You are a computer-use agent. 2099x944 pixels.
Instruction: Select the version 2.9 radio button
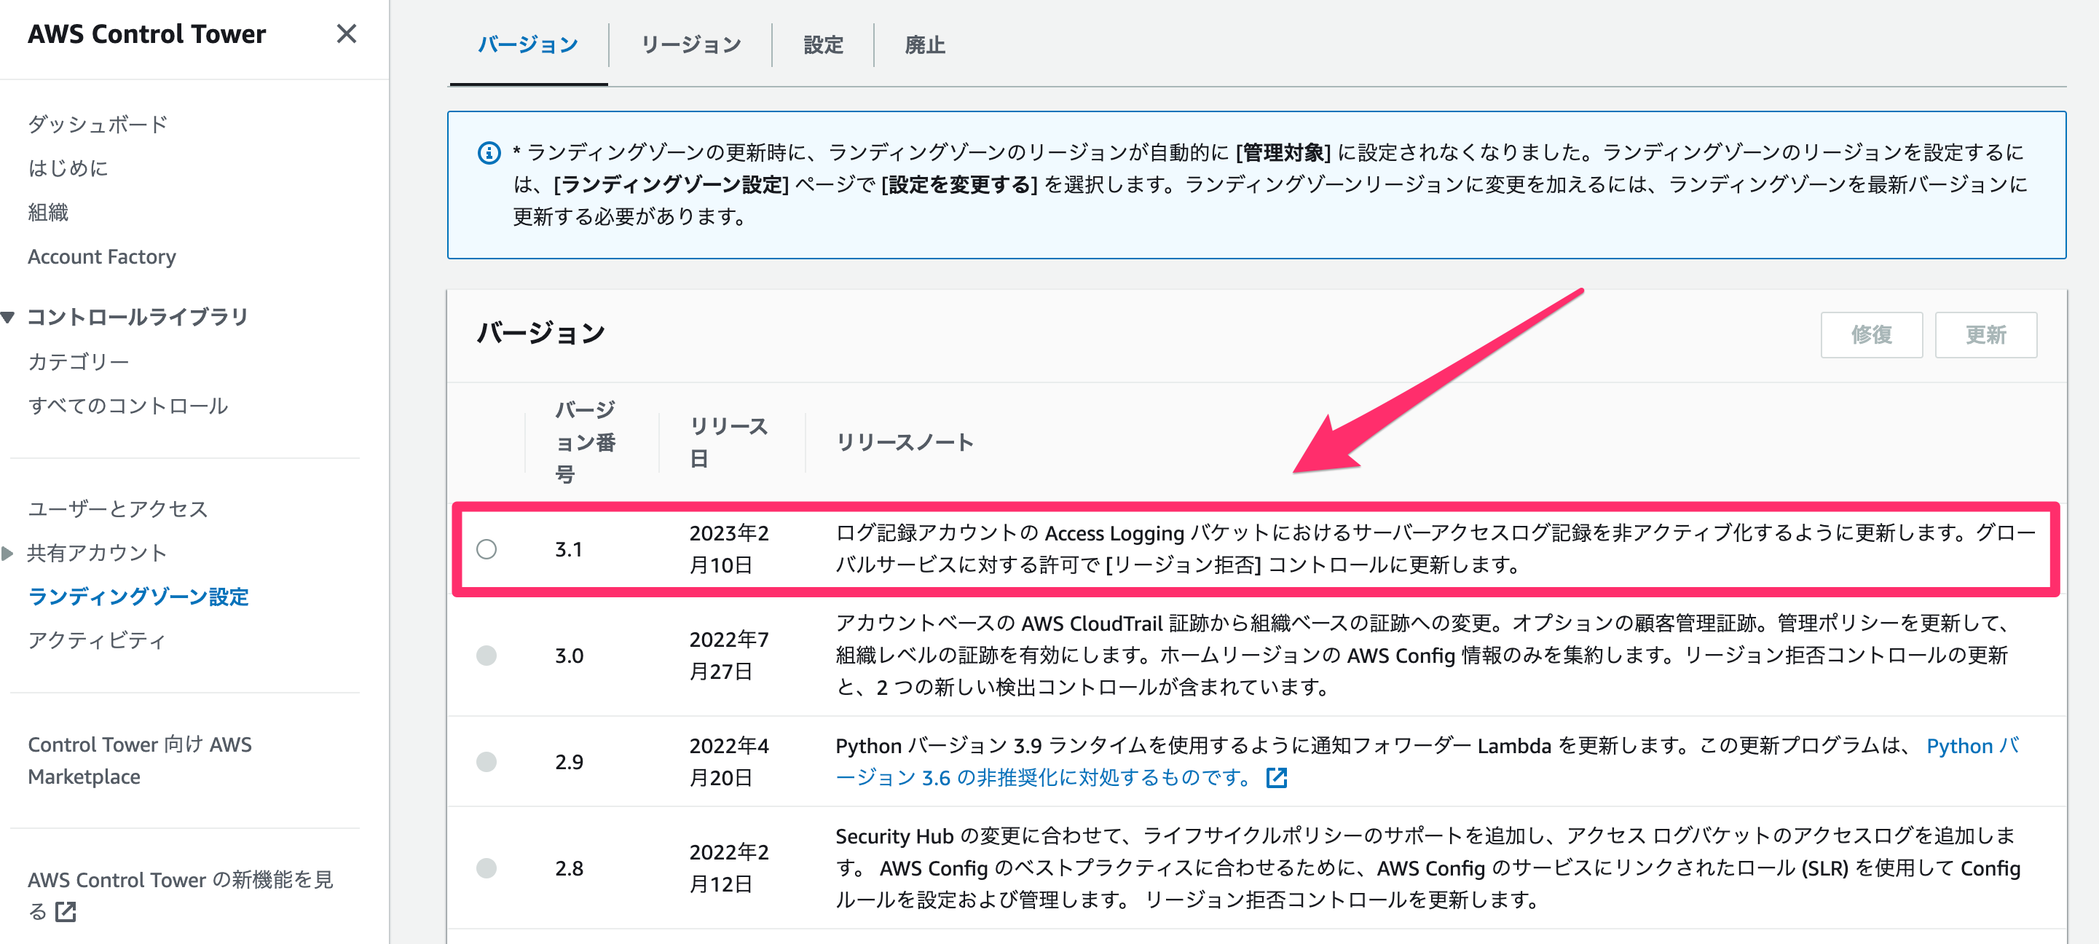[x=487, y=761]
